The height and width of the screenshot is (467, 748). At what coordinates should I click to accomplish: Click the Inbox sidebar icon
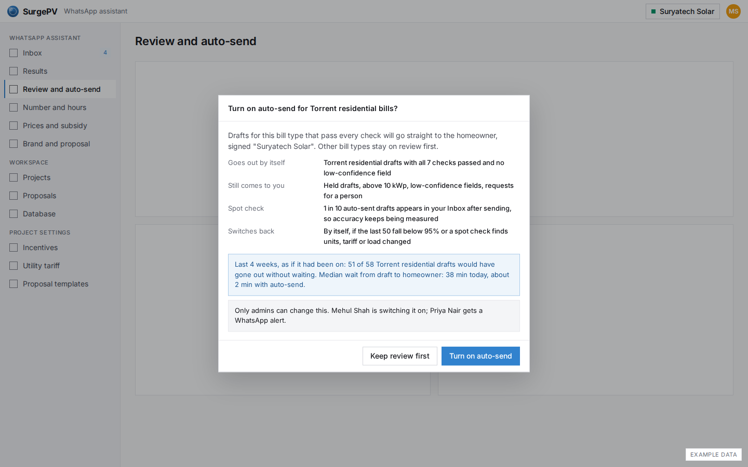(x=14, y=53)
